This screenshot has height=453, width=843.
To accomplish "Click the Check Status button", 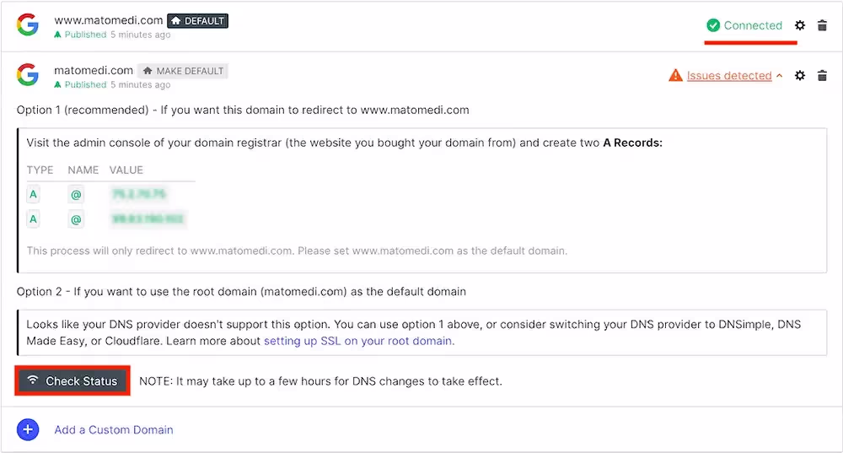I will pyautogui.click(x=72, y=381).
